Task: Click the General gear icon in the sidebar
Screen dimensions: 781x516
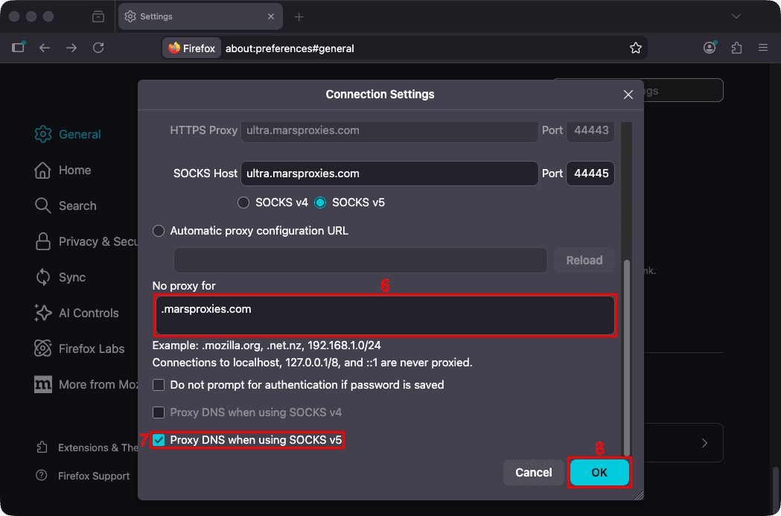Action: [43, 134]
